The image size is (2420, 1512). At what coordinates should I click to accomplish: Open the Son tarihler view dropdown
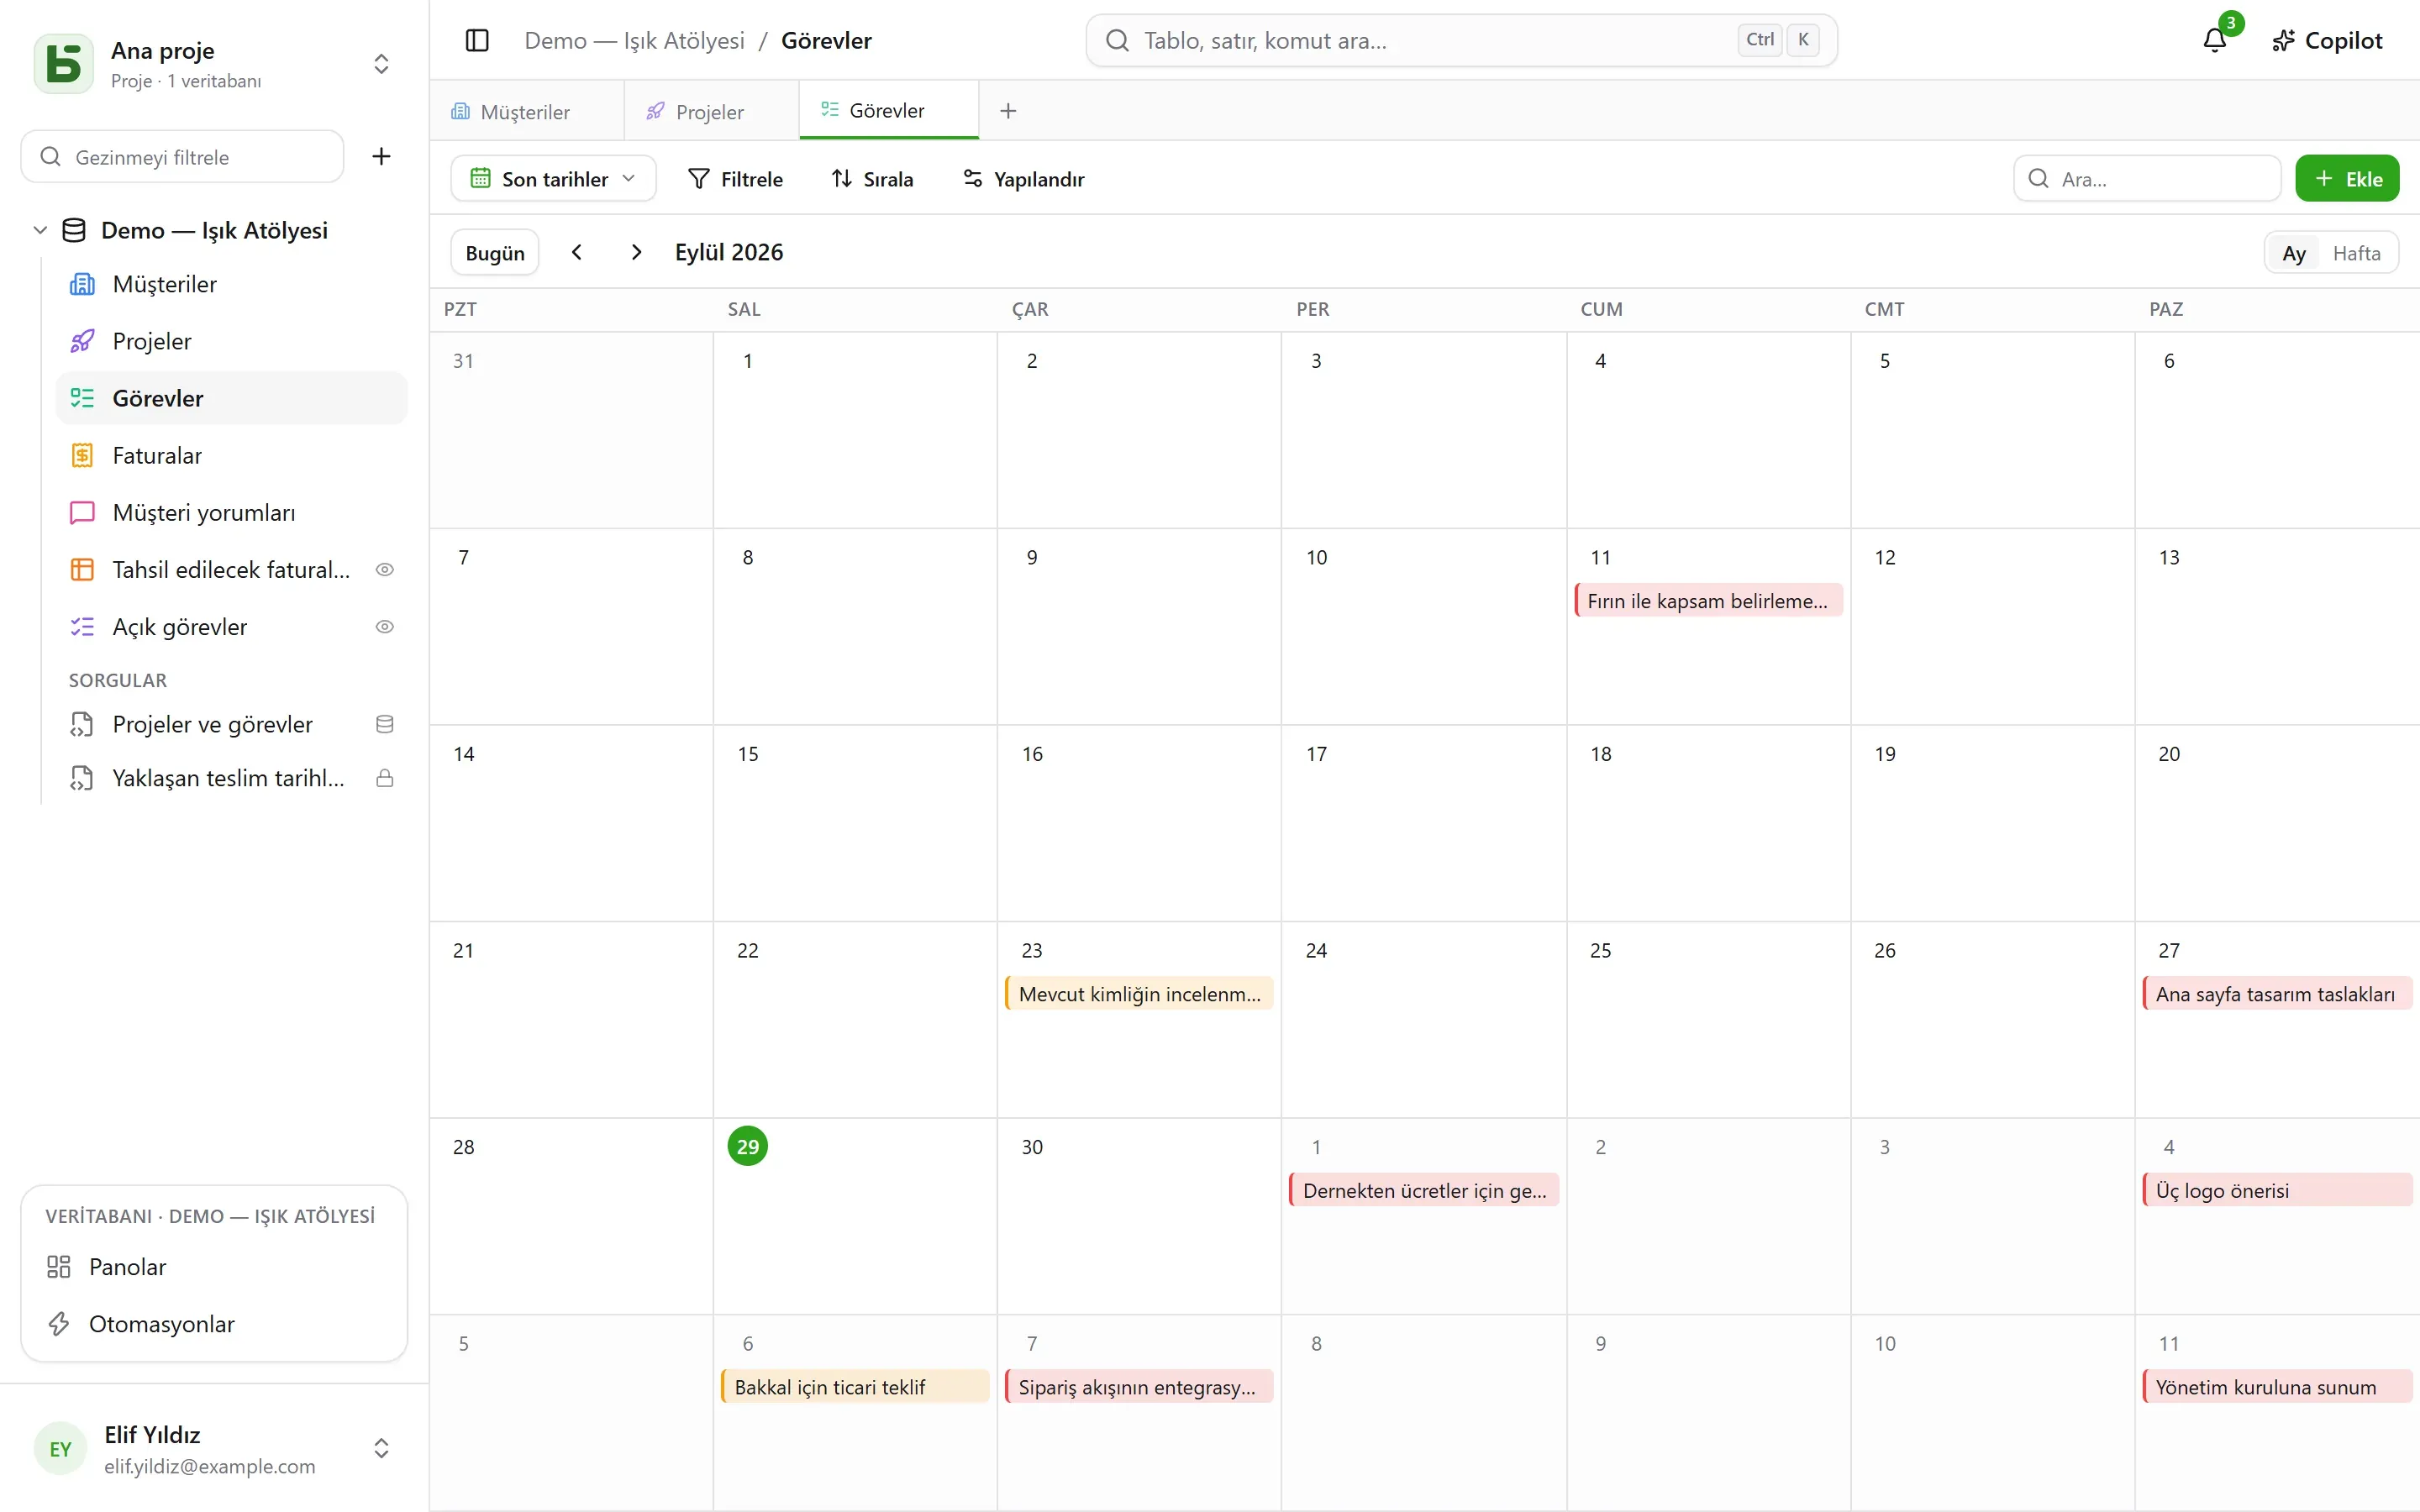[x=553, y=178]
